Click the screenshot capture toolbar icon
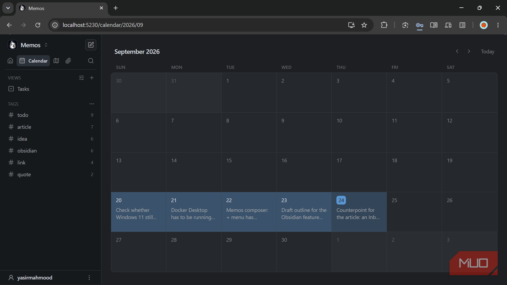This screenshot has height=285, width=507. point(405,25)
